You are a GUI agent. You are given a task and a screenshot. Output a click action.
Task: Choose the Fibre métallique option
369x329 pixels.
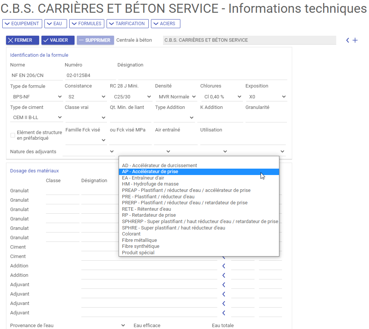[x=199, y=240]
